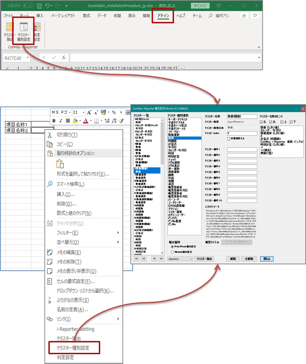The height and width of the screenshot is (364, 306).
Task: Select the Windows版の設定 radio button
Action: [x=173, y=252]
